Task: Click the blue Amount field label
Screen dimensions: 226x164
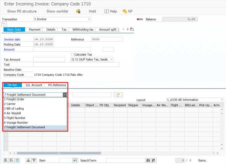Action: (x=9, y=50)
